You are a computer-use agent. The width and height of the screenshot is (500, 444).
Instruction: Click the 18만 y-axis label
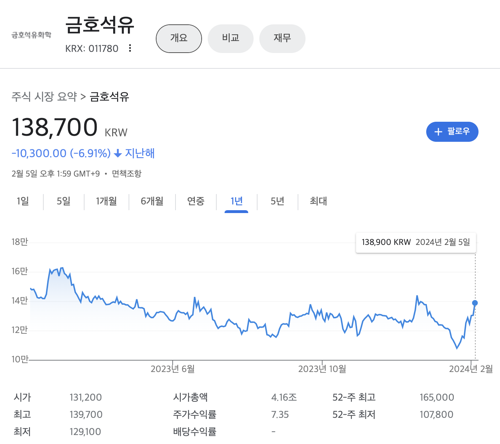point(20,242)
